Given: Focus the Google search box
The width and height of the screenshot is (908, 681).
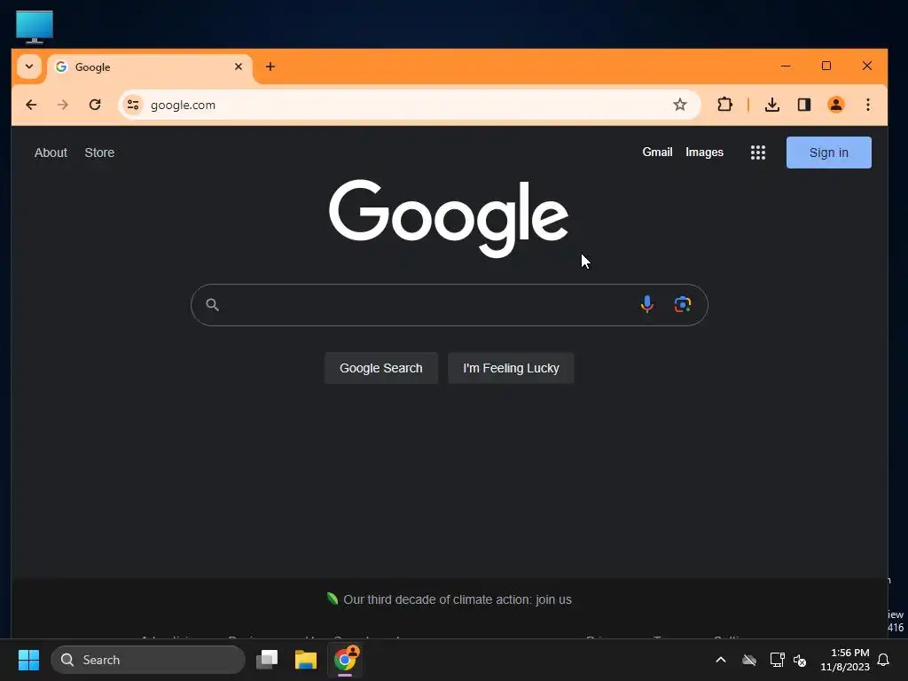Looking at the screenshot, I should pyautogui.click(x=450, y=305).
